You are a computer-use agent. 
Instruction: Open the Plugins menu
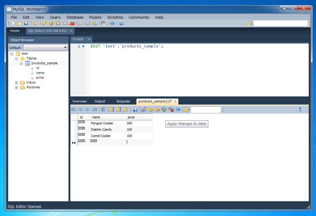coord(95,17)
